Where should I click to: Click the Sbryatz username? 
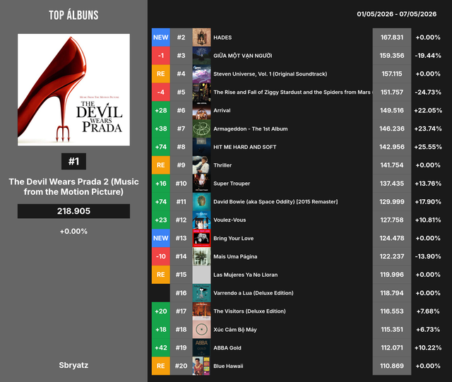point(73,365)
